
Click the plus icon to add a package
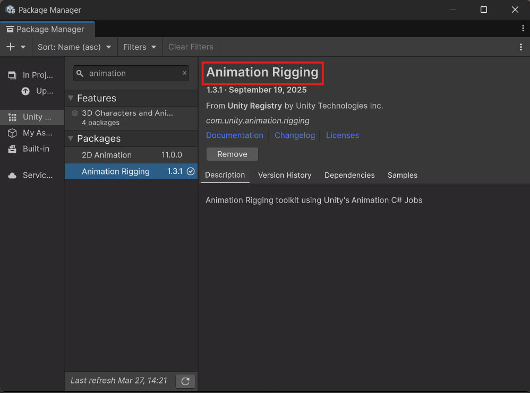11,47
